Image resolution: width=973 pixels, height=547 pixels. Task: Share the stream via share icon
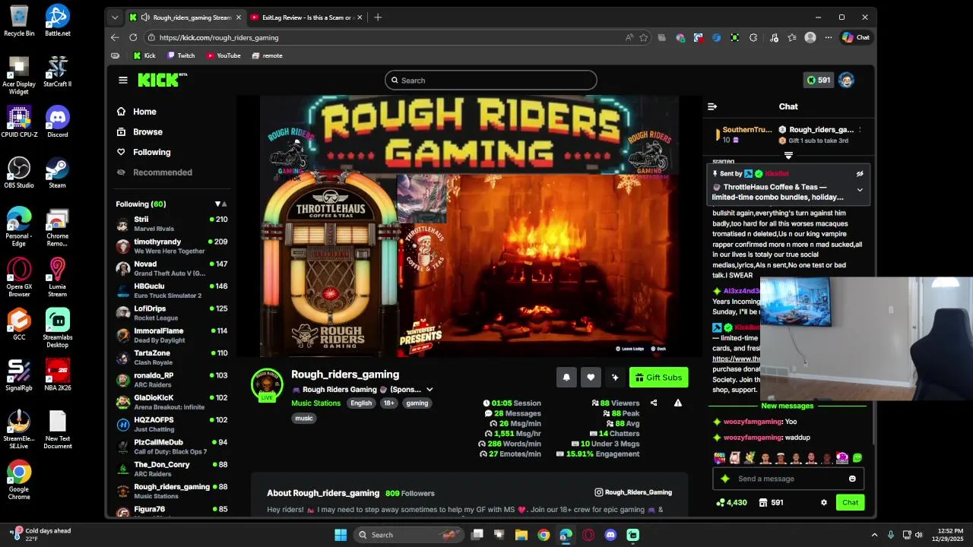[x=654, y=403]
